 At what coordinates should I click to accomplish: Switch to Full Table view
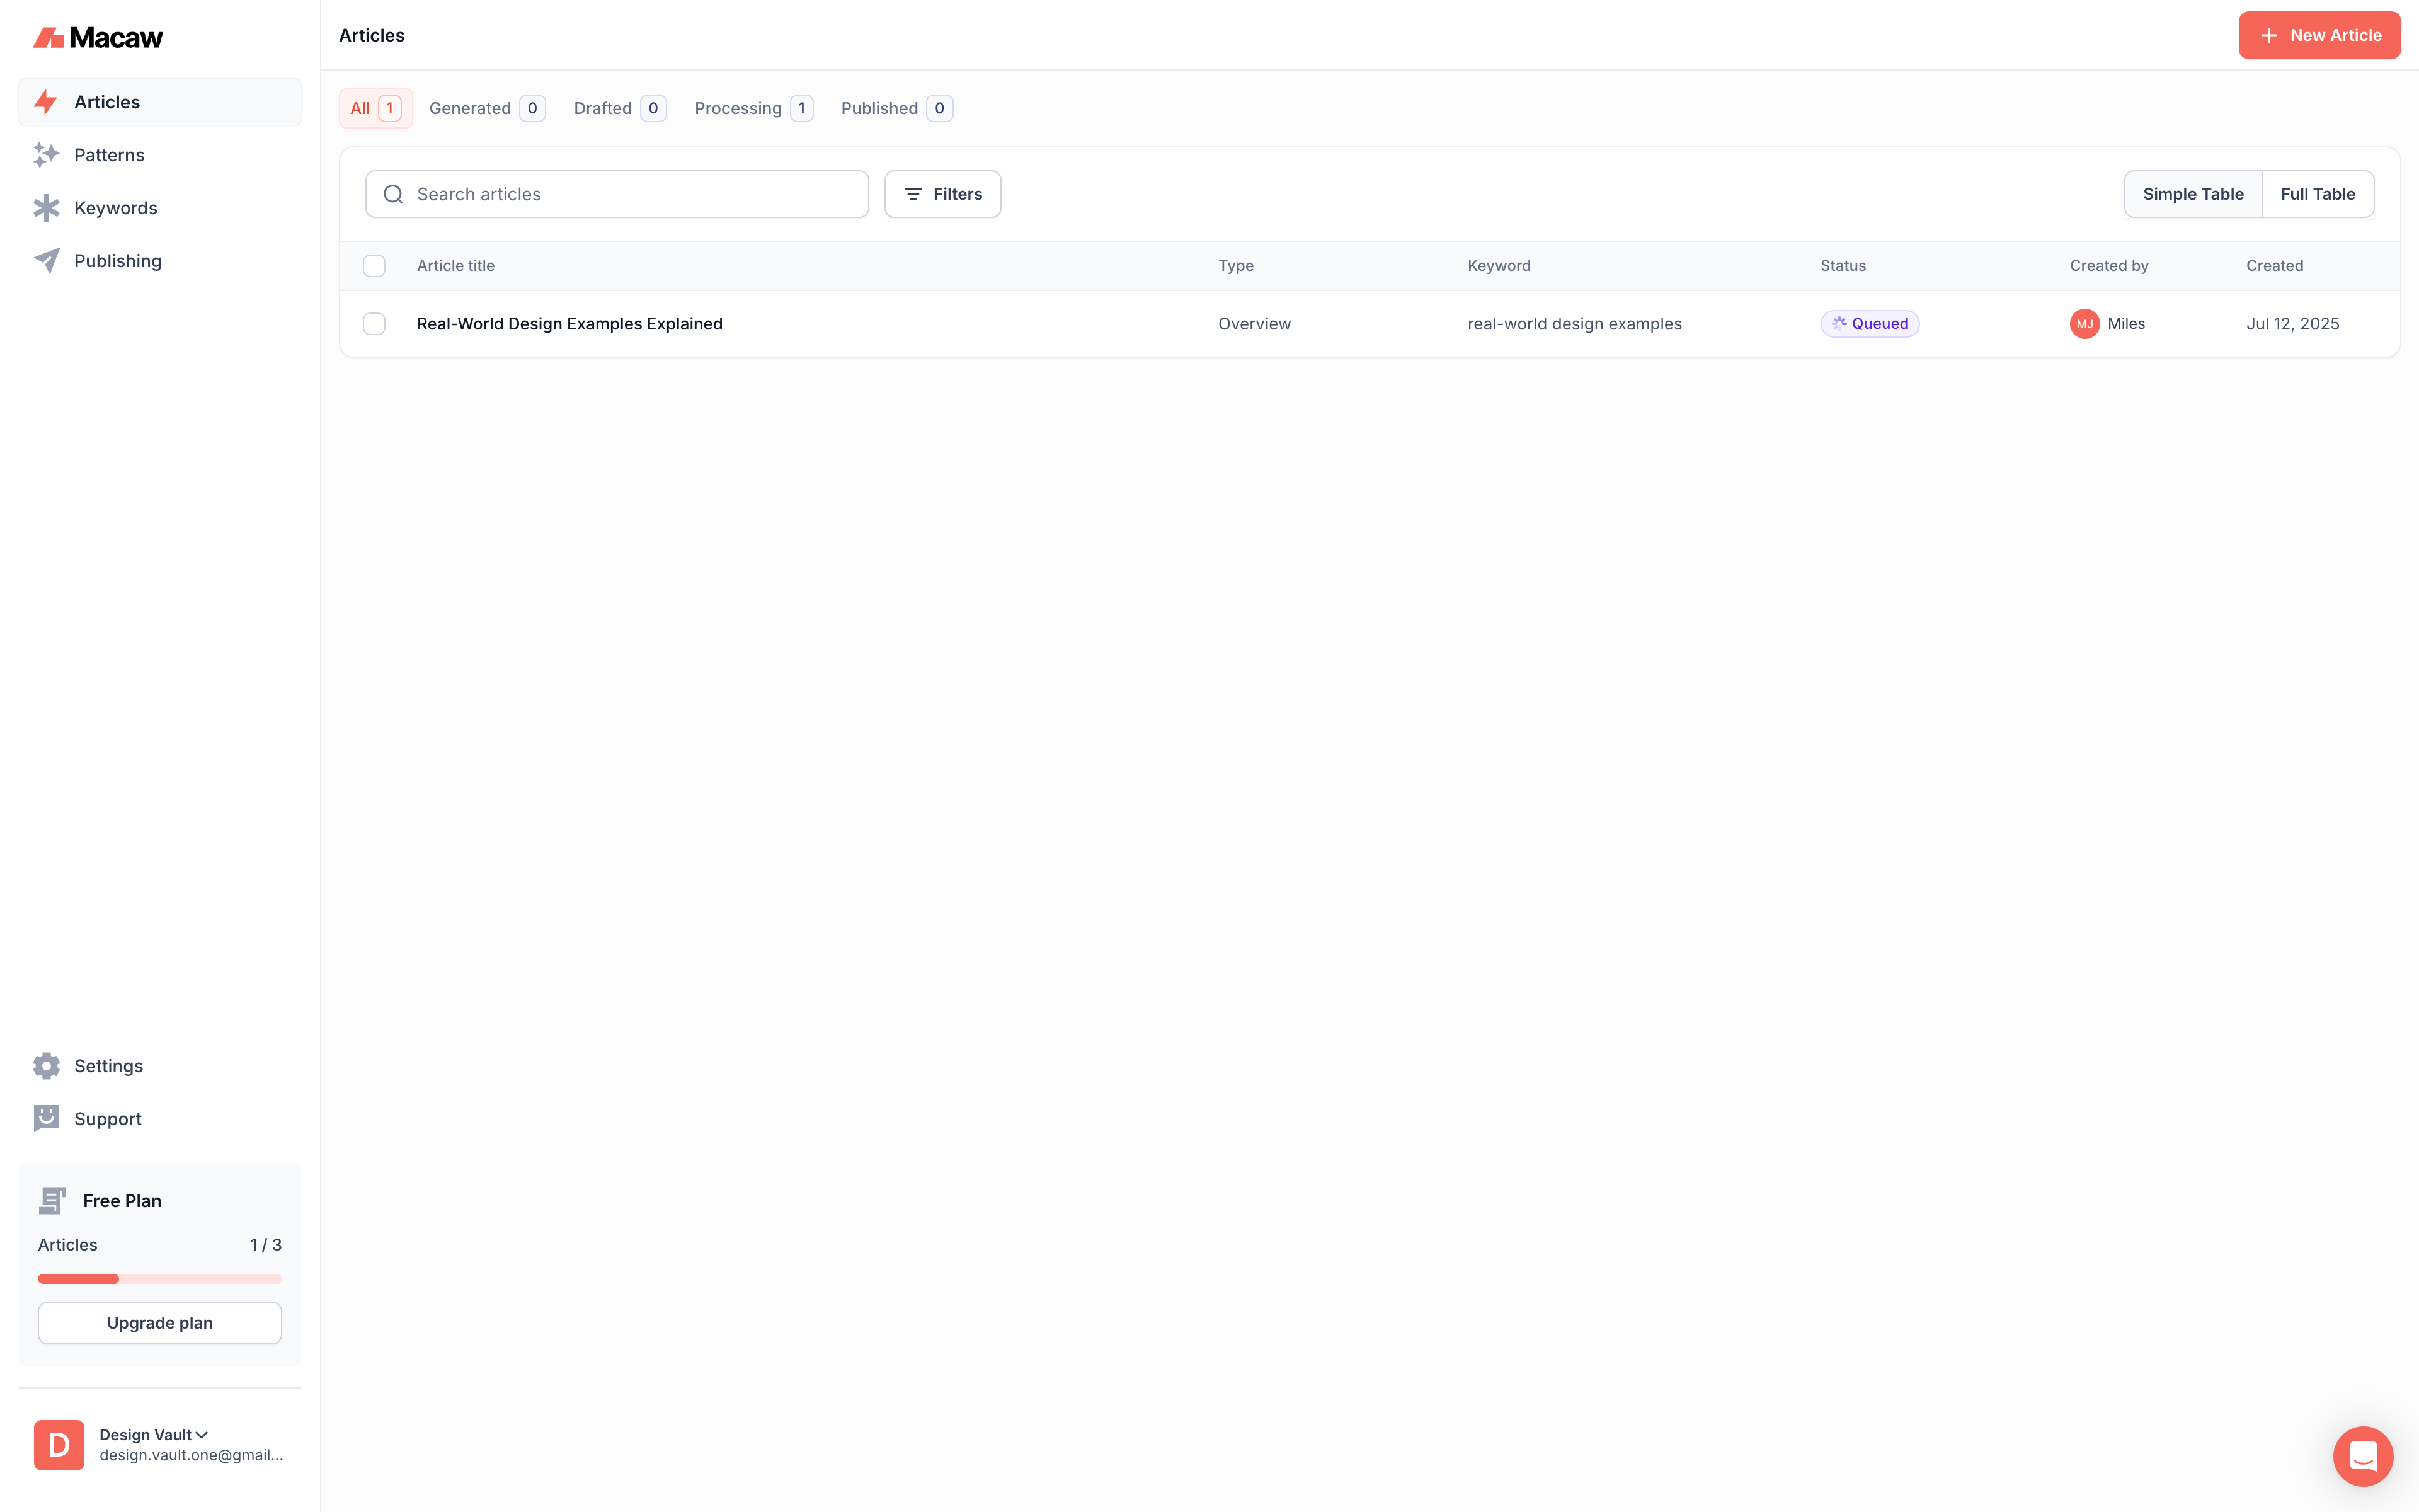(2317, 194)
